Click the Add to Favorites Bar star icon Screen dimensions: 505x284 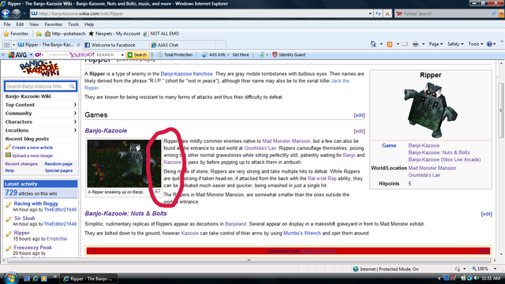39,33
